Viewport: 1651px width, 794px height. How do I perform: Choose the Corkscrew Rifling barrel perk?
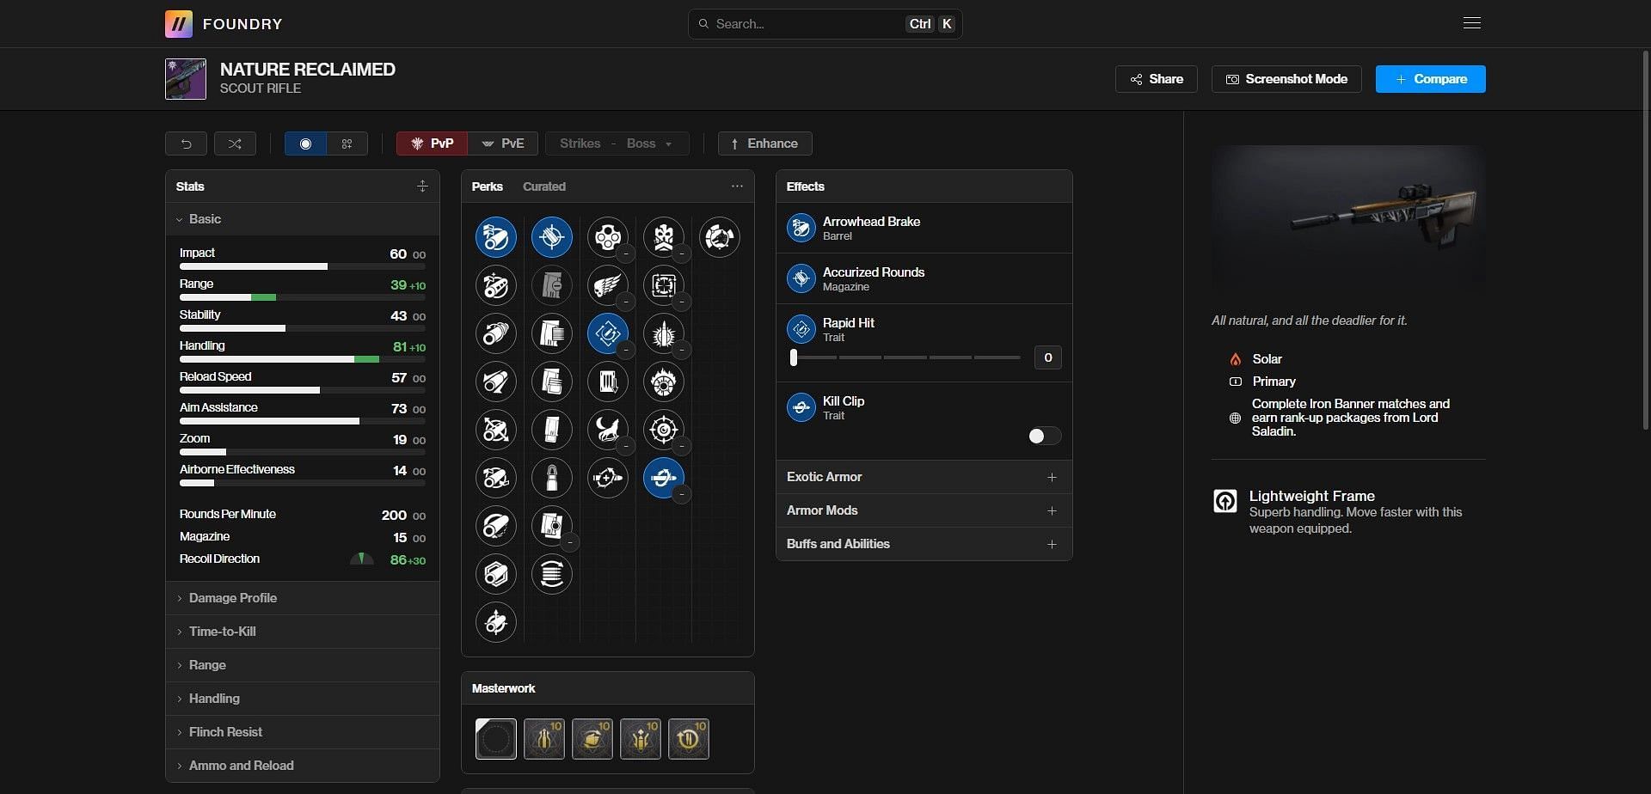pyautogui.click(x=496, y=333)
